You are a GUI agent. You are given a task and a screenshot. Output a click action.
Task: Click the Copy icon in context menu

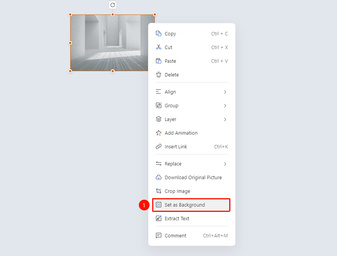coord(159,33)
